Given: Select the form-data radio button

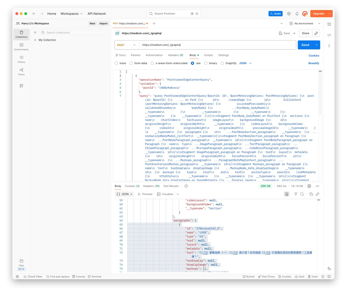Looking at the screenshot, I should 131,63.
